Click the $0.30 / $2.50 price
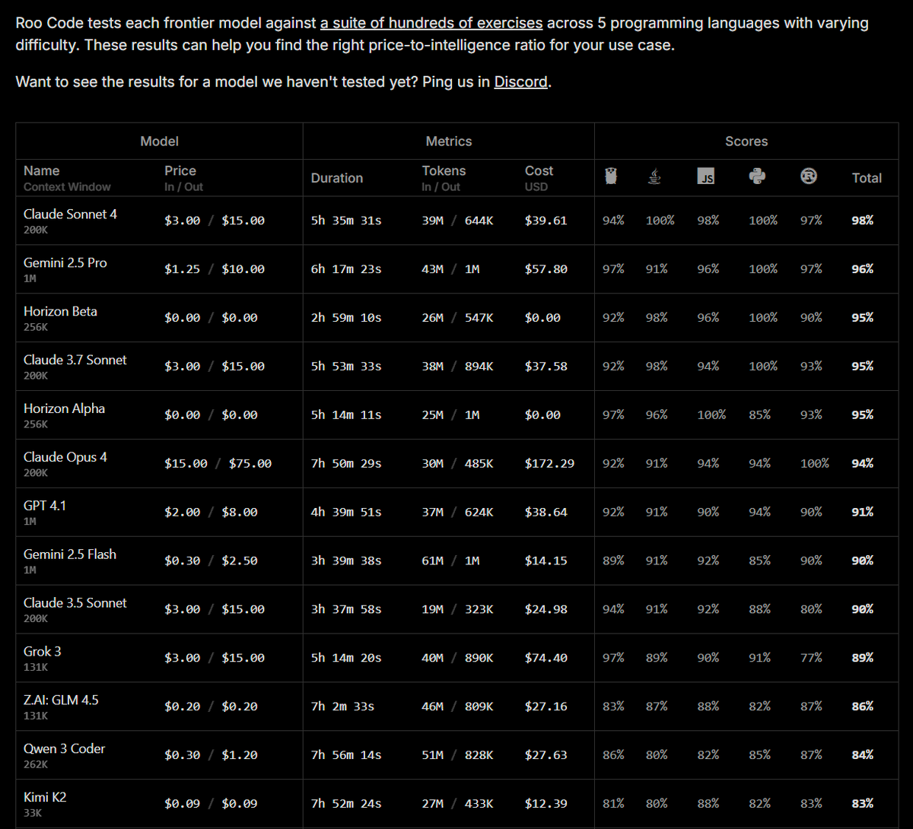 211,561
